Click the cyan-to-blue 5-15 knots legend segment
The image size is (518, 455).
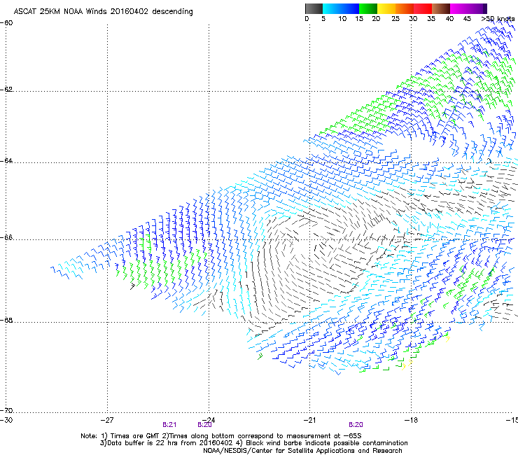tap(341, 8)
